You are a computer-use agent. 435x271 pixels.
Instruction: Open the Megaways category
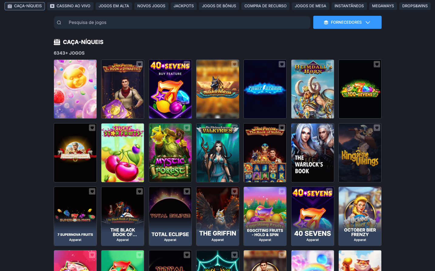pos(383,6)
